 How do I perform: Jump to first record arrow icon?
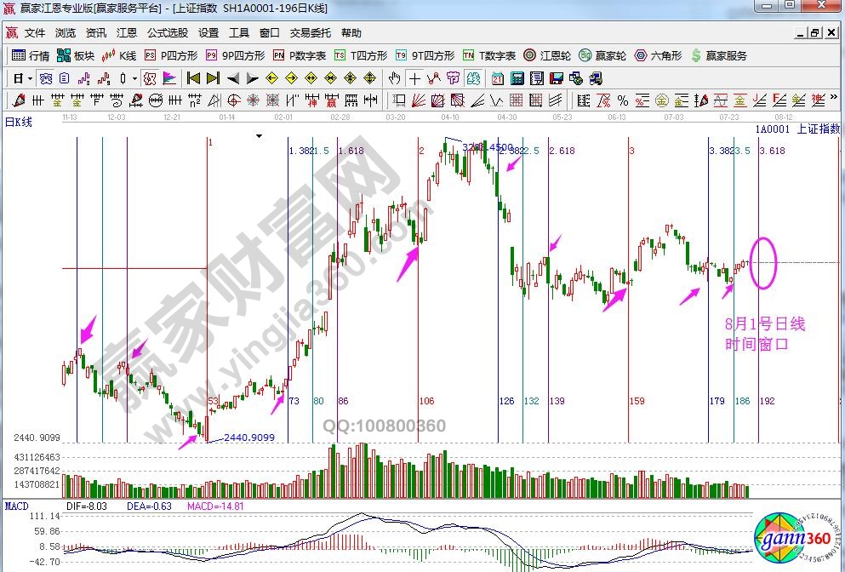click(x=193, y=78)
